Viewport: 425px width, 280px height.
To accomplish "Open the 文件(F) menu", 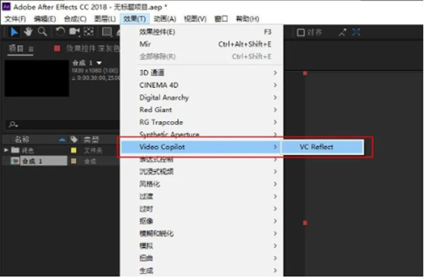I will [x=15, y=19].
